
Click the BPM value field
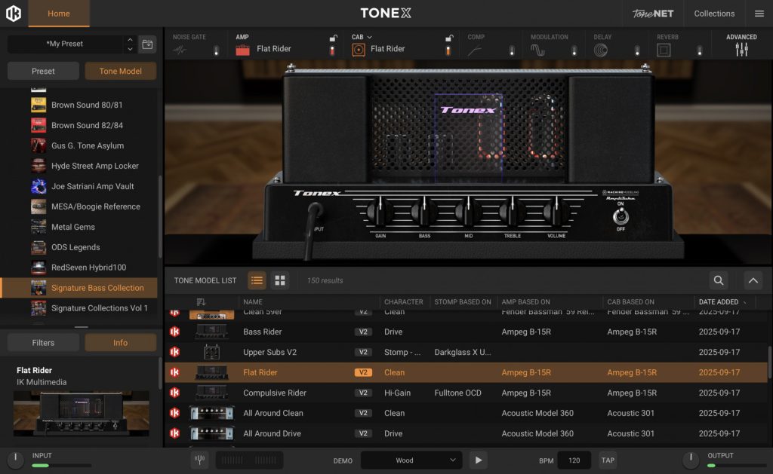pyautogui.click(x=574, y=460)
